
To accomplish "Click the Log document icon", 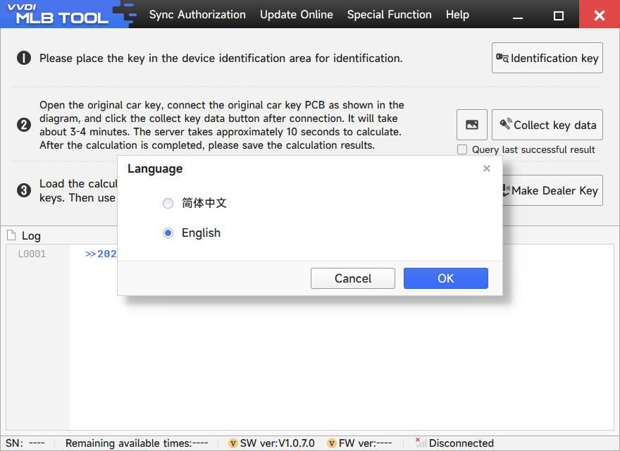I will 11,235.
